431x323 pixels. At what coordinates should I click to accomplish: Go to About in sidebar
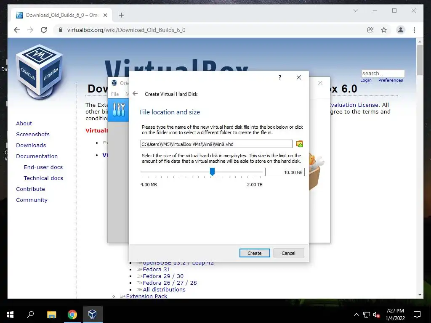tap(24, 123)
